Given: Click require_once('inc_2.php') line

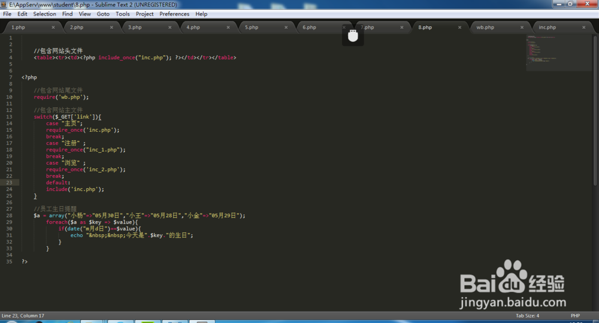Looking at the screenshot, I should (86, 170).
